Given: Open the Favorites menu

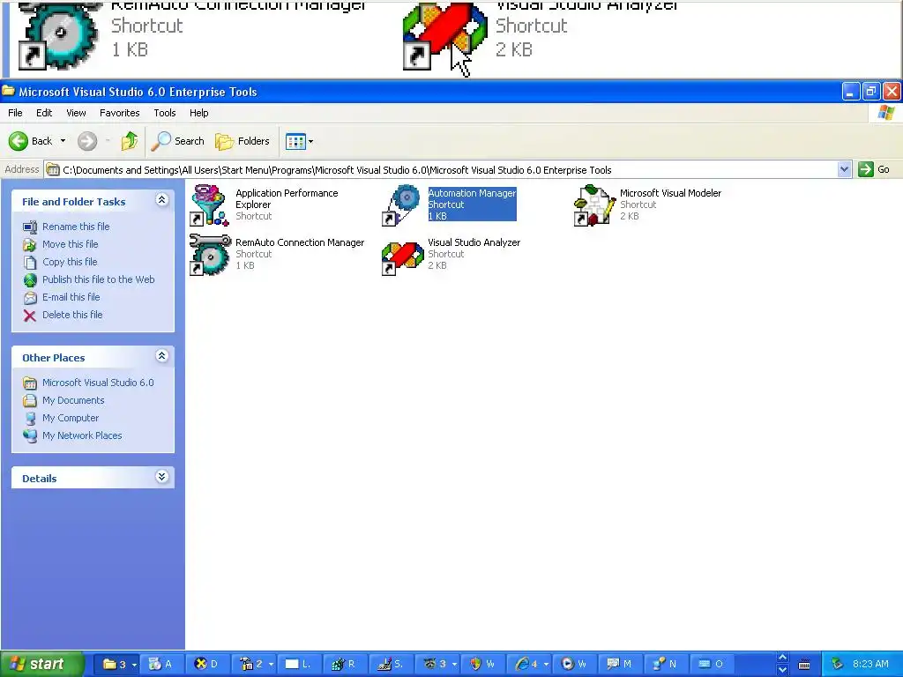Looking at the screenshot, I should [x=119, y=113].
